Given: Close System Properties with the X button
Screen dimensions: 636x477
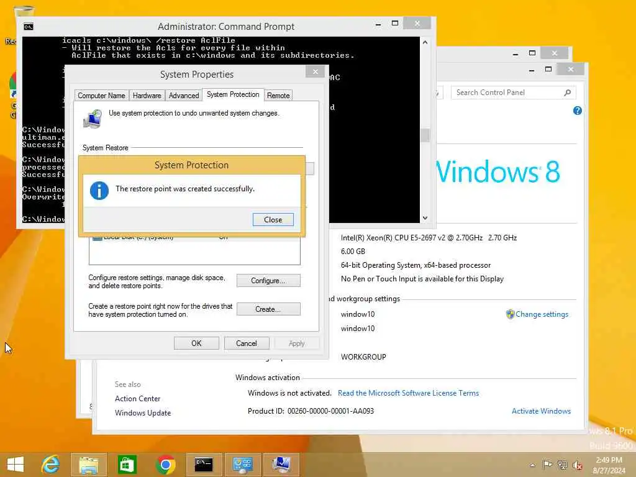Looking at the screenshot, I should click(315, 72).
